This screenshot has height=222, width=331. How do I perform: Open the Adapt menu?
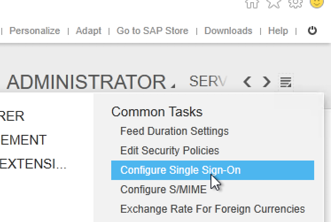point(89,31)
